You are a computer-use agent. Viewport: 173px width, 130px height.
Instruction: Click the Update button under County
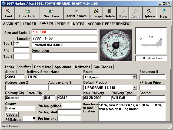[x=11, y=115]
